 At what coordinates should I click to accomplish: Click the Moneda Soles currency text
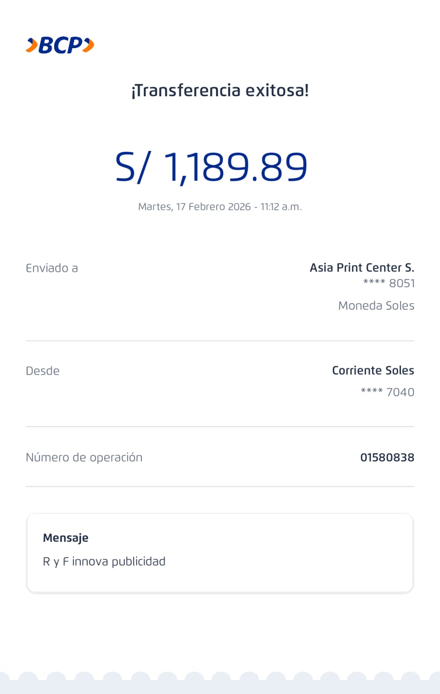376,306
